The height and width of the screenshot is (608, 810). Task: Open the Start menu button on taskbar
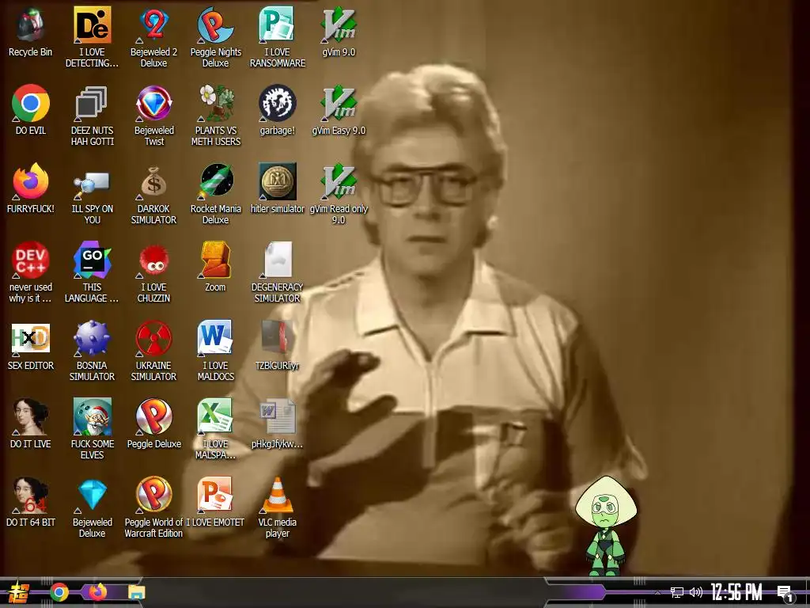click(18, 592)
